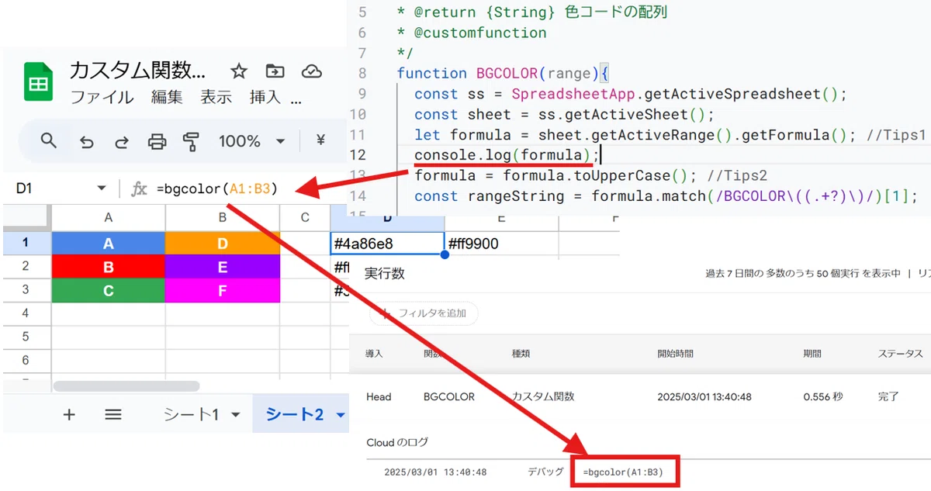Screen dimensions: 931x491
Task: Click the formula bar with =bgcolor(A1:B3)
Action: 217,188
